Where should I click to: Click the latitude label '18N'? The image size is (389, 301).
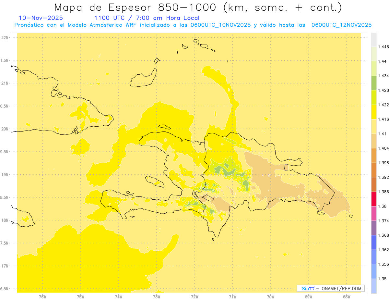[x=5, y=220]
